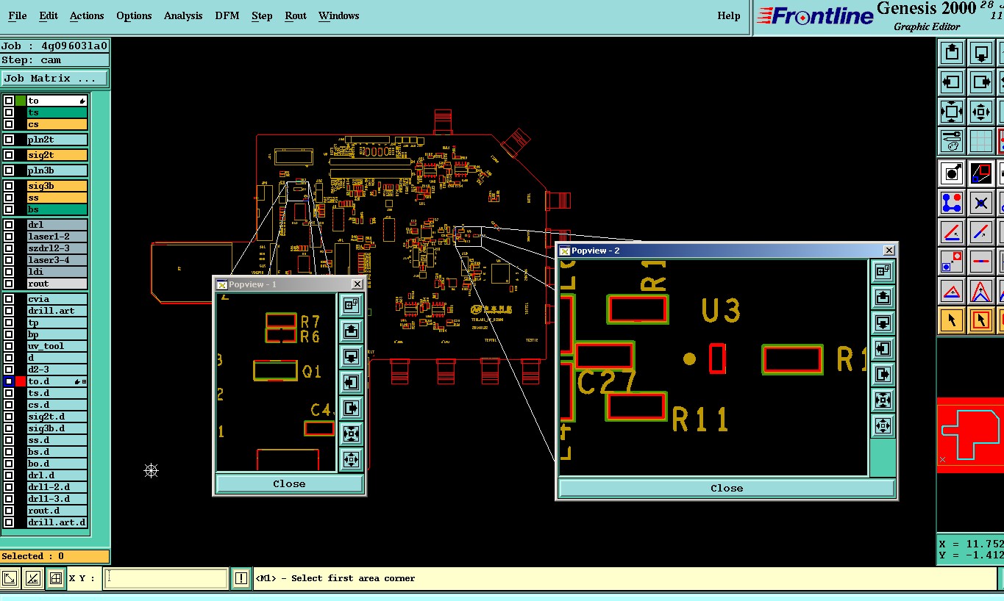
Task: Click the X Y coordinate input field
Action: (165, 578)
